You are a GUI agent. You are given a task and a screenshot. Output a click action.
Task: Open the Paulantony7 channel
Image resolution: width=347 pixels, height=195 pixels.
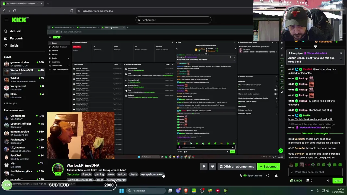point(24,141)
